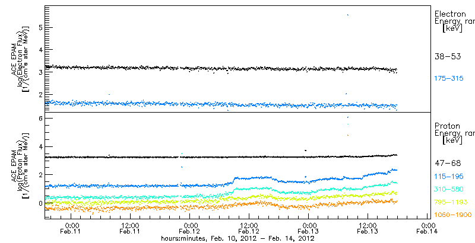
Task: Select the proton energy label 47-68
Action: [x=448, y=164]
